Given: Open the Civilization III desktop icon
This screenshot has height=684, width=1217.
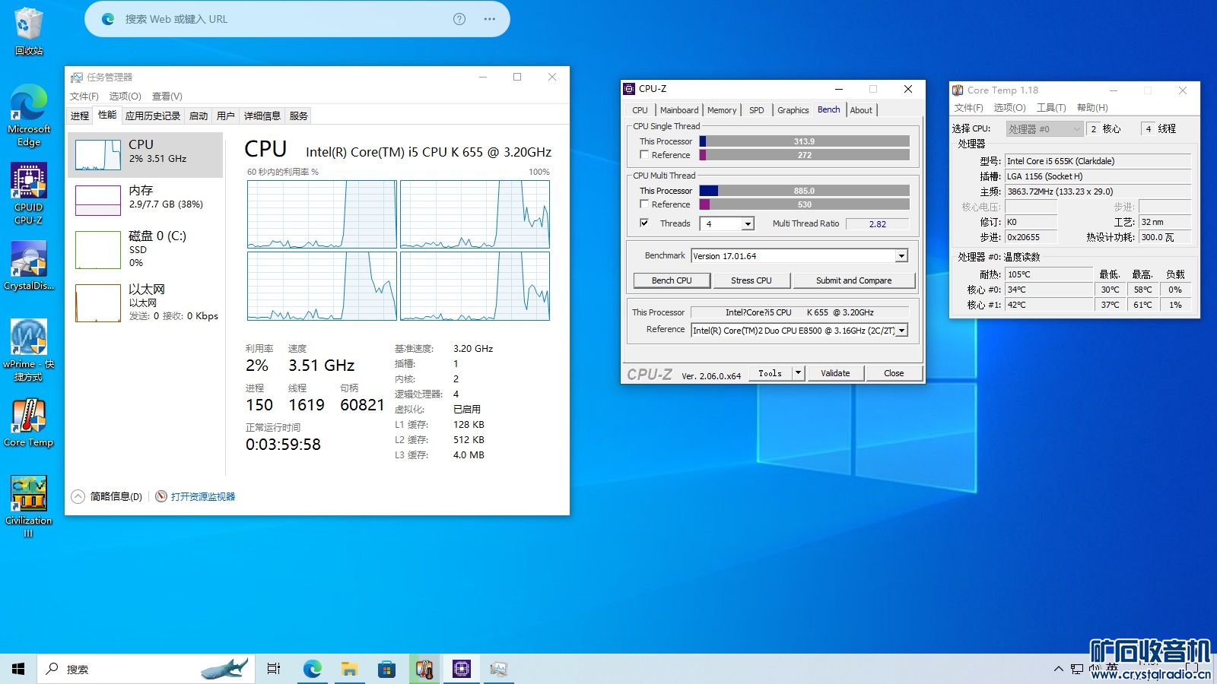Looking at the screenshot, I should point(29,495).
